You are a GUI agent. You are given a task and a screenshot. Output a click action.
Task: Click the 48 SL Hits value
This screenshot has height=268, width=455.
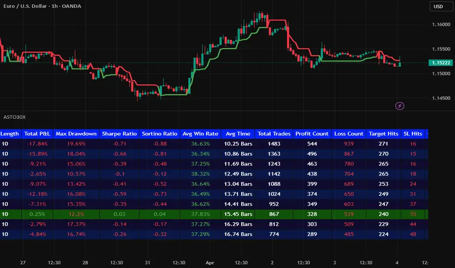click(413, 234)
